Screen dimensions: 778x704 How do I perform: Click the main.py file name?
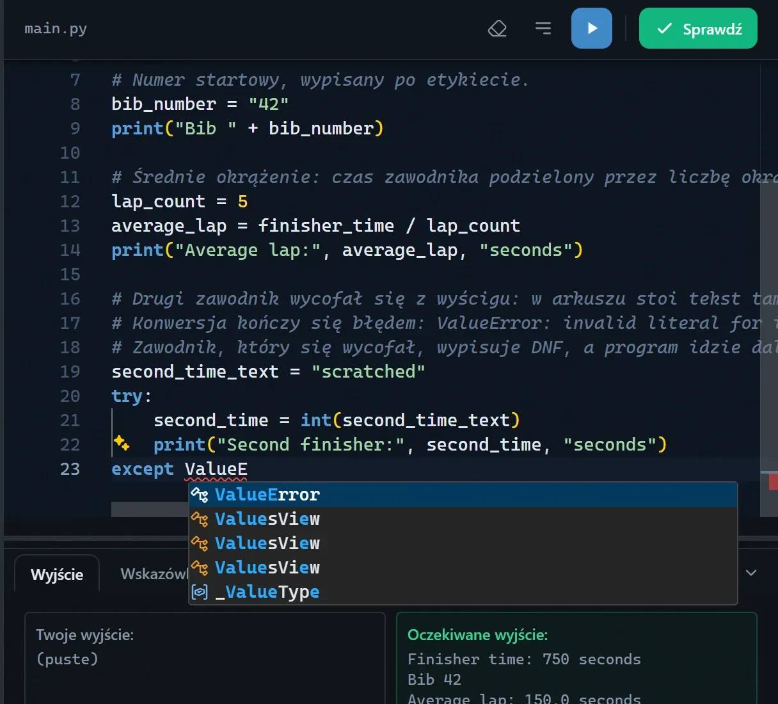click(x=56, y=29)
